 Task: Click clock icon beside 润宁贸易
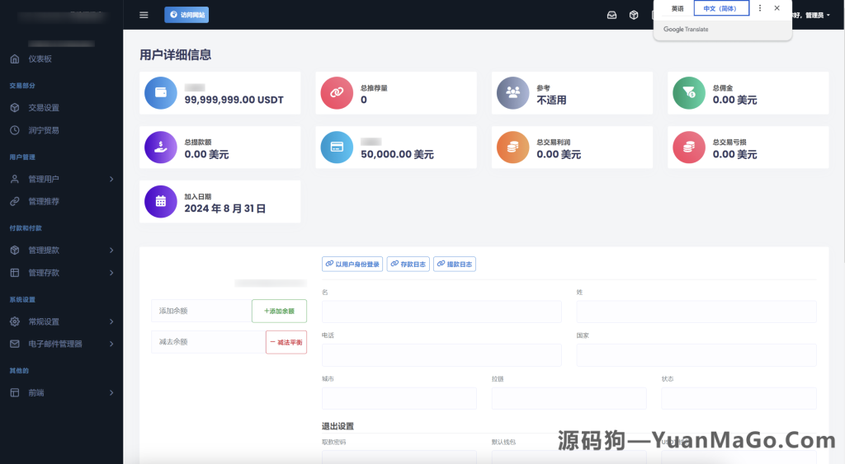[15, 130]
